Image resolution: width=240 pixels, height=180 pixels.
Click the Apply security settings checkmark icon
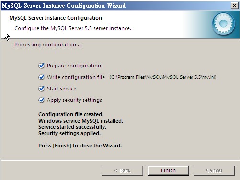click(x=41, y=100)
